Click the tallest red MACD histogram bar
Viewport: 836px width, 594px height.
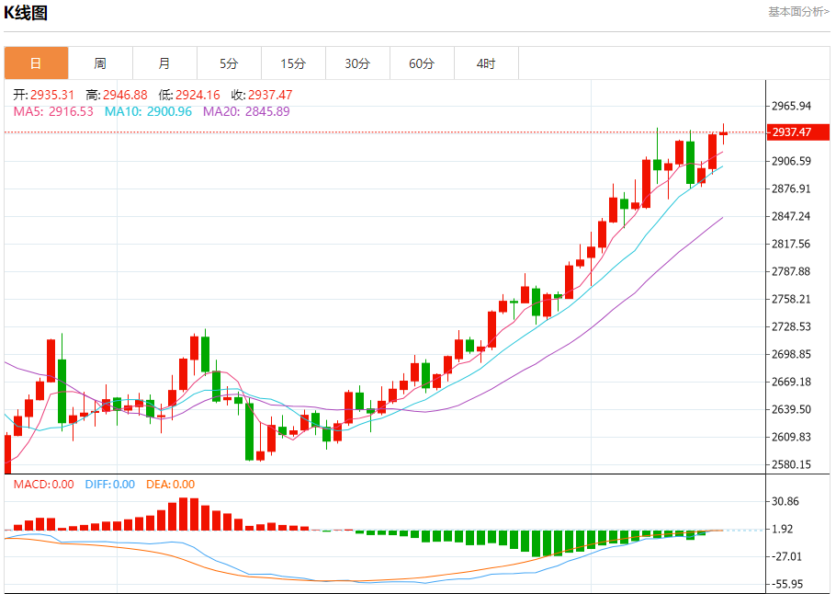(x=183, y=514)
